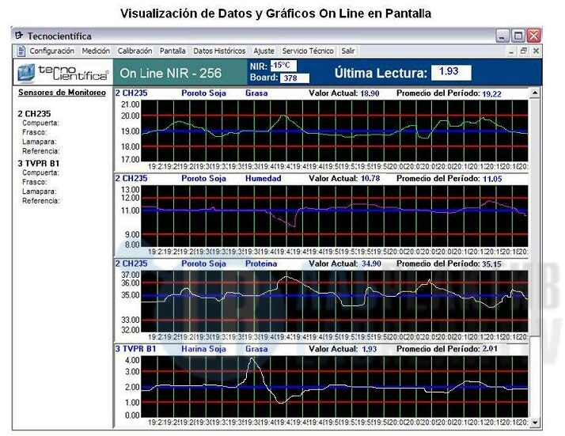Open the Datos Históricos menu
Image resolution: width=565 pixels, height=436 pixels.
(219, 51)
